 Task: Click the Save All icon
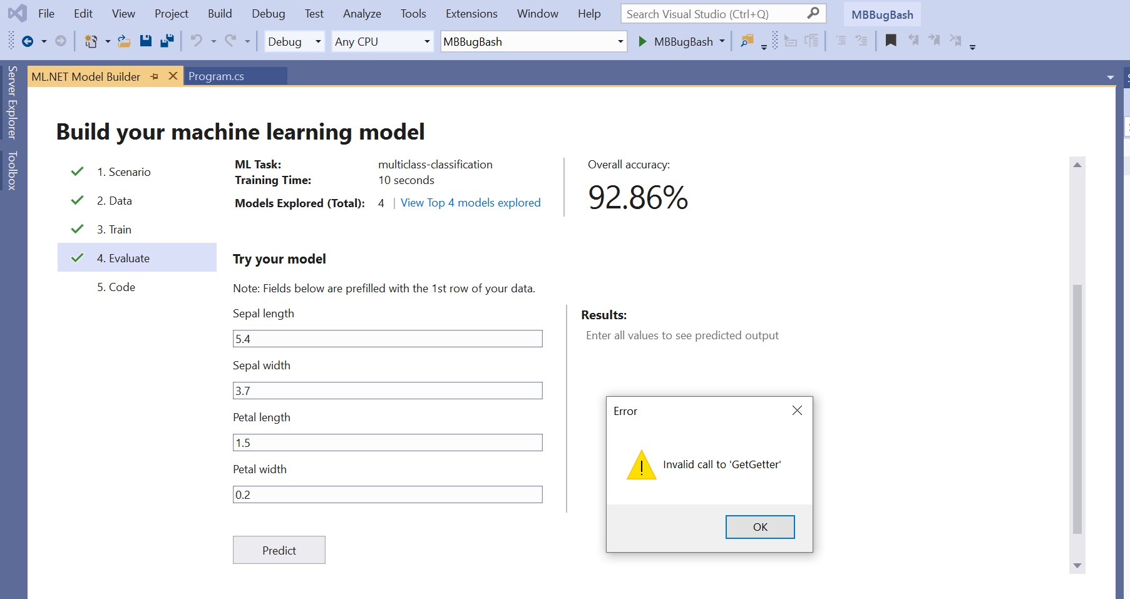(x=167, y=41)
